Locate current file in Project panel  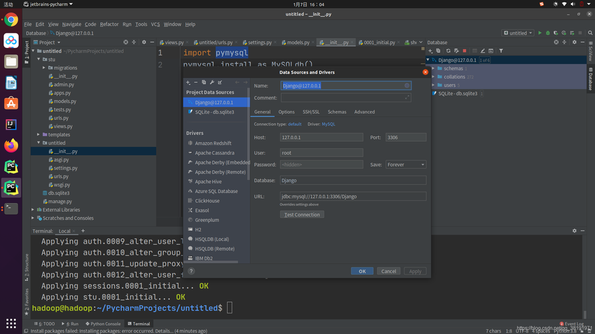[x=126, y=42]
